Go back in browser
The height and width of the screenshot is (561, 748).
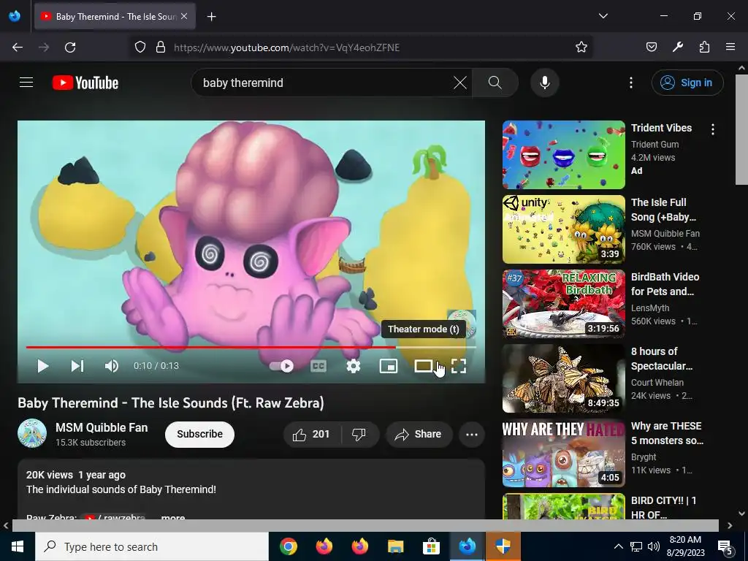pos(18,47)
